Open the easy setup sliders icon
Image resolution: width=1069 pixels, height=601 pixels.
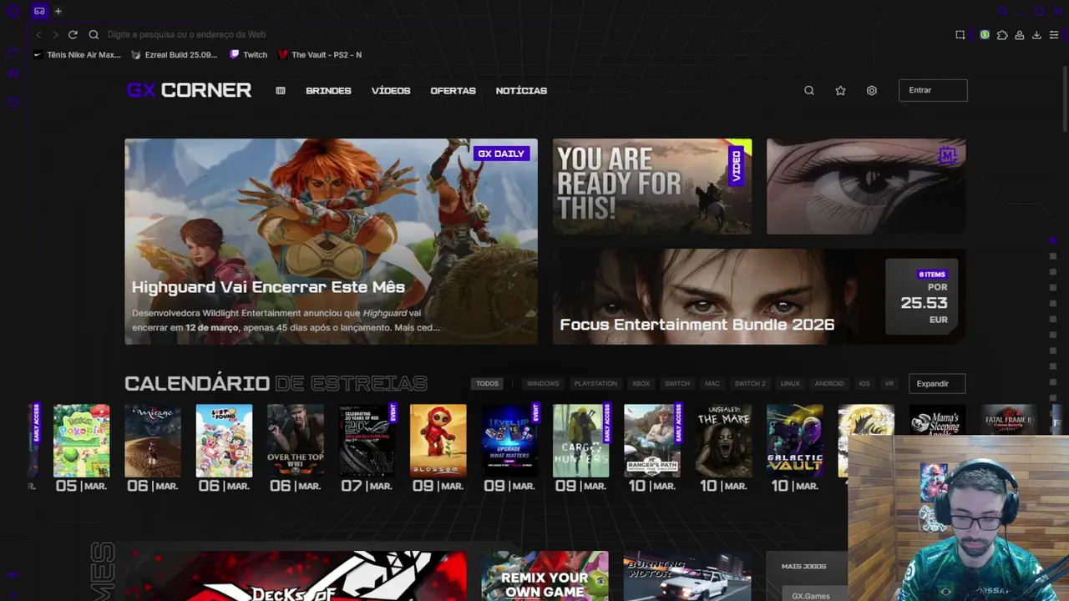point(1054,34)
